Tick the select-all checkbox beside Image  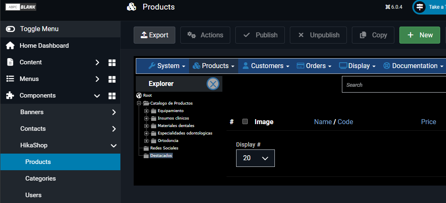pyautogui.click(x=245, y=122)
